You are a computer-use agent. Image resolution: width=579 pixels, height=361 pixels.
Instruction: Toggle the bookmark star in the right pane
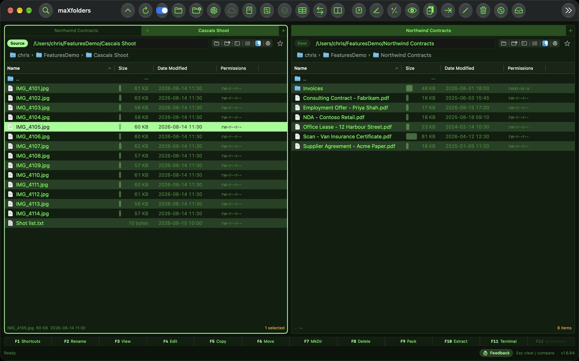[x=567, y=43]
